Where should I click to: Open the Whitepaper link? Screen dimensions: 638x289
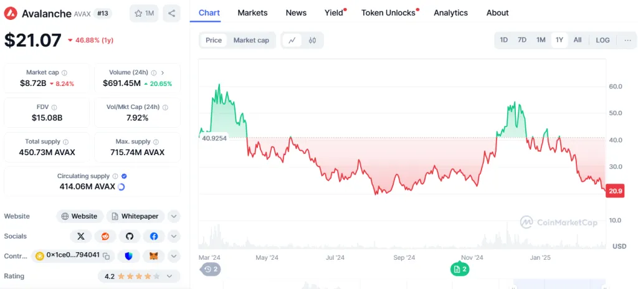[135, 216]
